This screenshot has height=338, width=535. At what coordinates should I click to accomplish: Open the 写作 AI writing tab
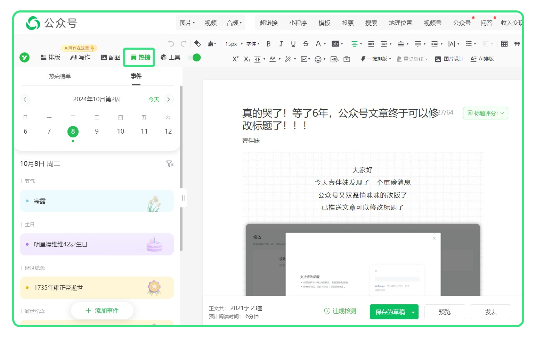(x=80, y=57)
